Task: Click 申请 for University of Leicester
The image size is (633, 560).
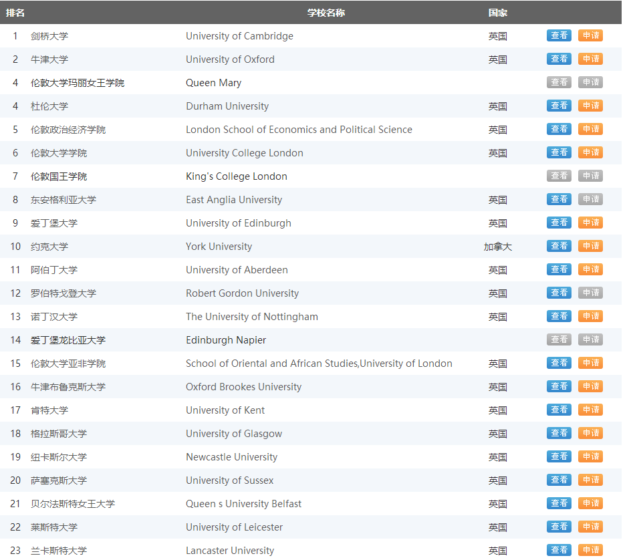Action: [x=590, y=527]
